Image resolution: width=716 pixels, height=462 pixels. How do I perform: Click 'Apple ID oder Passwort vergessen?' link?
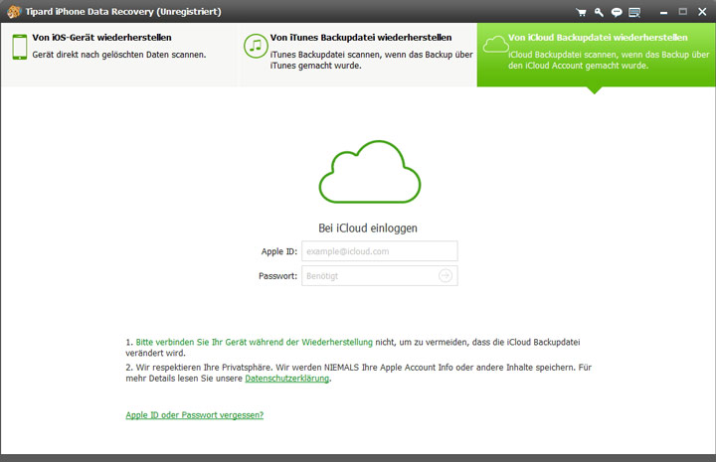point(194,414)
